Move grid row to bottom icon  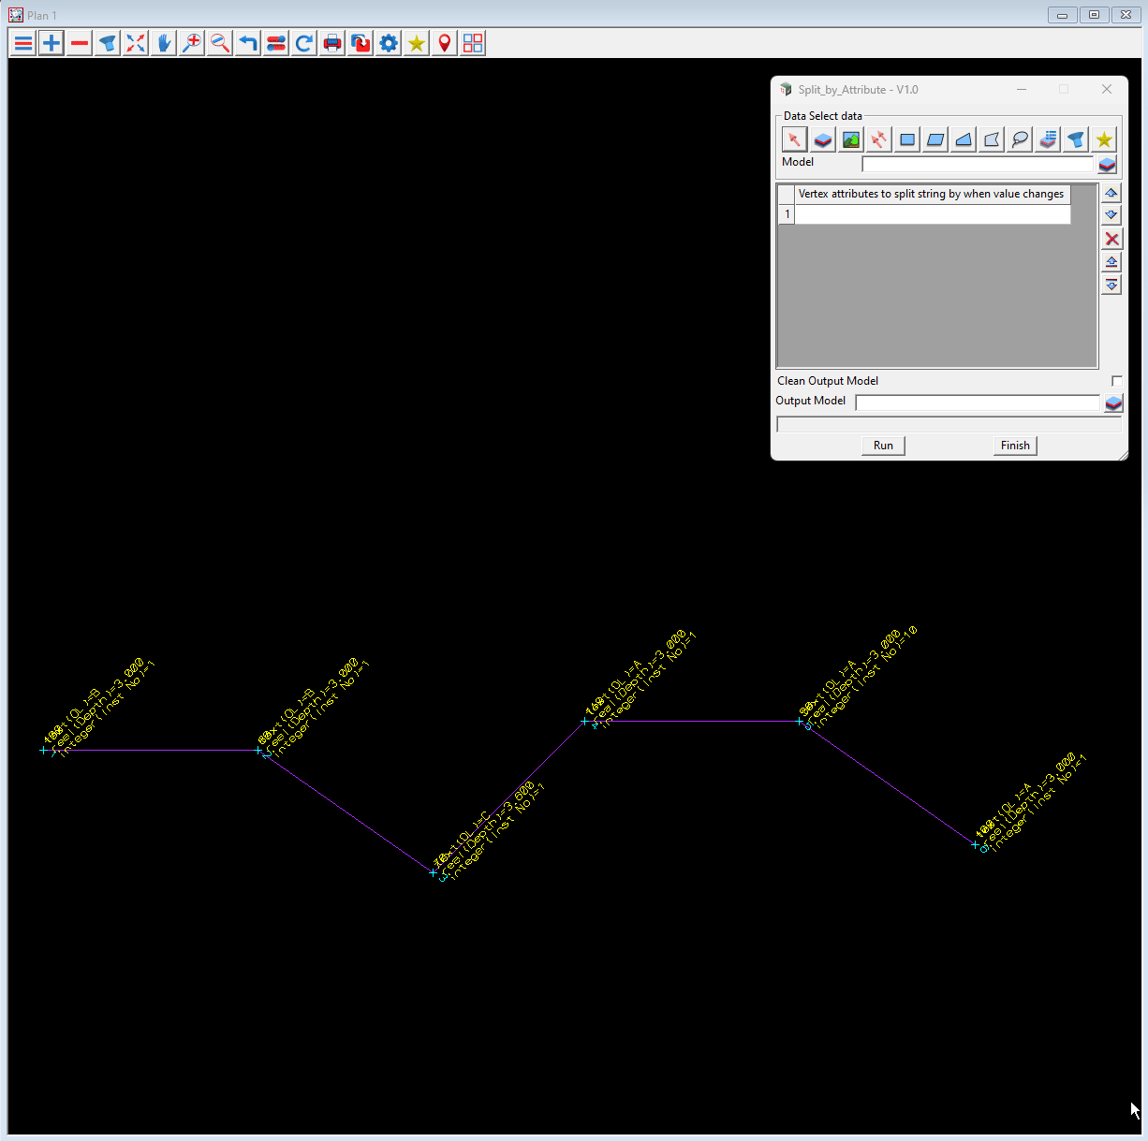pyautogui.click(x=1111, y=285)
